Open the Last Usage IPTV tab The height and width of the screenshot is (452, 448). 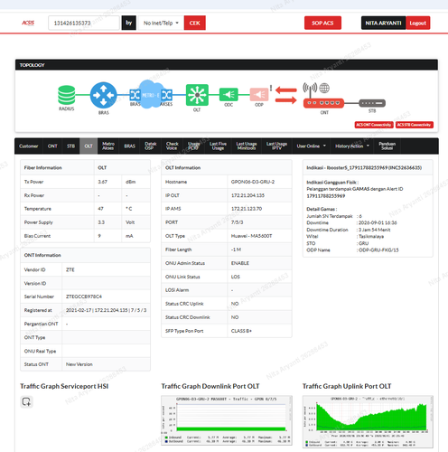point(276,146)
